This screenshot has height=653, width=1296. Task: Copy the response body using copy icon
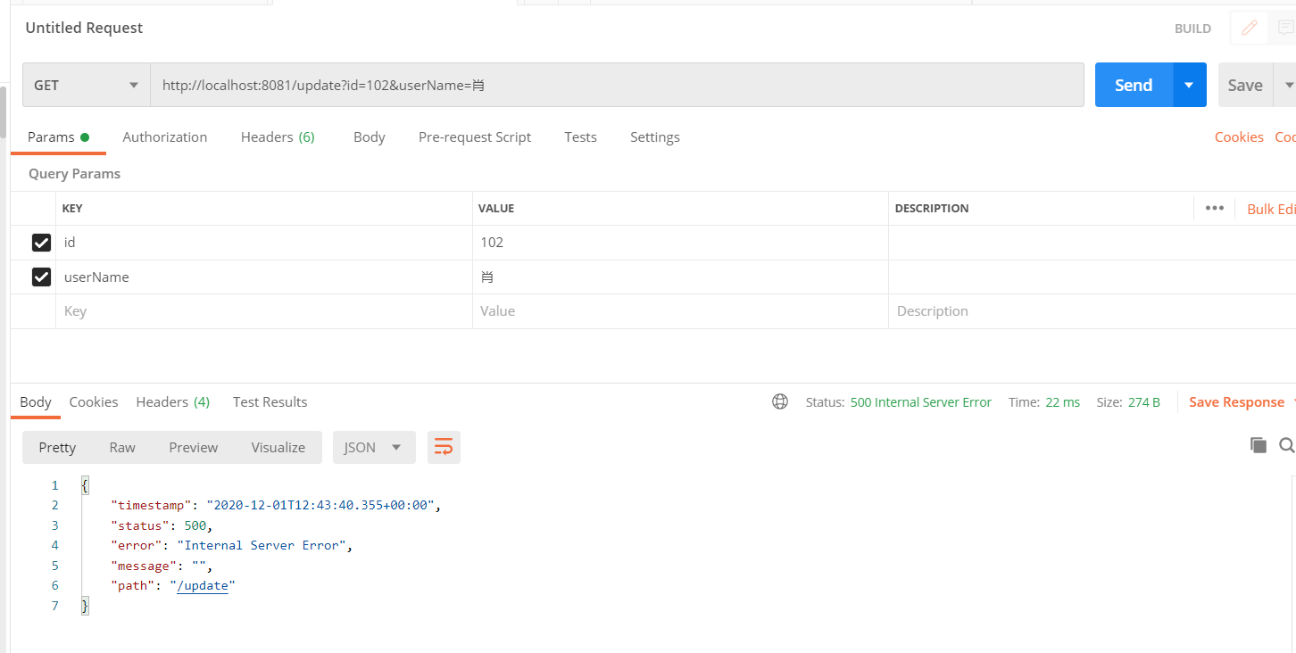1259,444
